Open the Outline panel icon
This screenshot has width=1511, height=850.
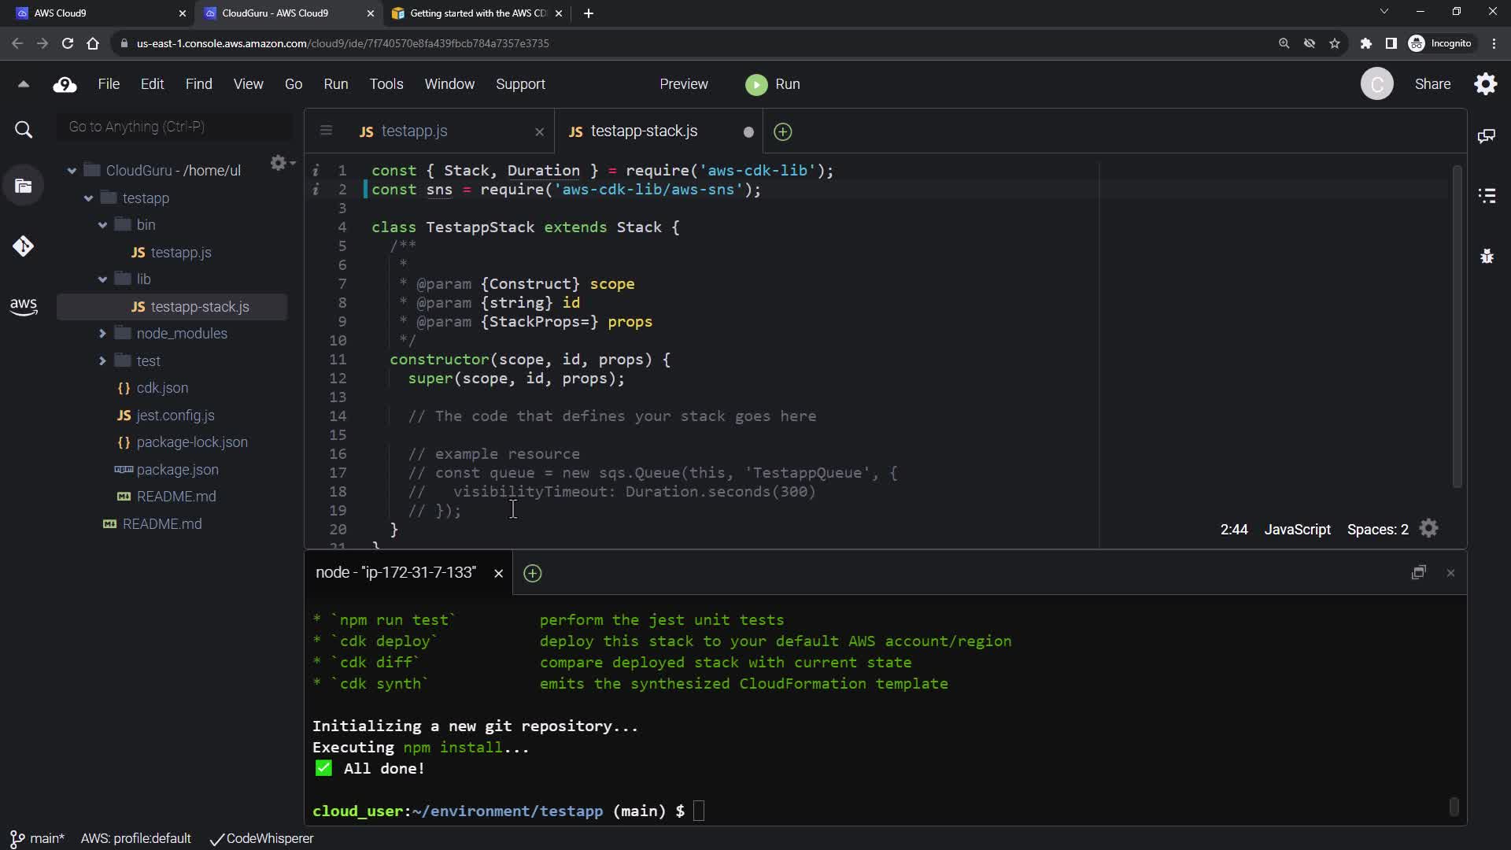click(1487, 196)
